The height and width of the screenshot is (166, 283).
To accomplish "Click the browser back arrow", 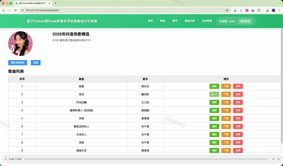I will coord(4,10).
